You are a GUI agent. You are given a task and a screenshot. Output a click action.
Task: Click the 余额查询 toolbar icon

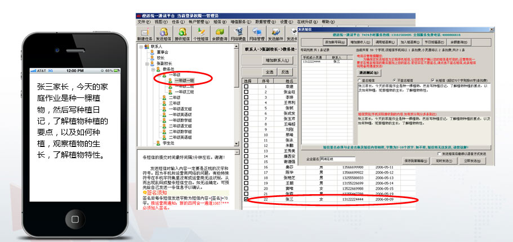pyautogui.click(x=220, y=34)
